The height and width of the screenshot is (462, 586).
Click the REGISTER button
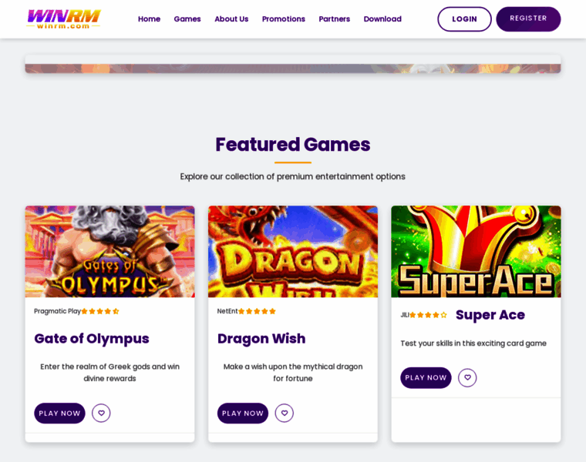[528, 18]
